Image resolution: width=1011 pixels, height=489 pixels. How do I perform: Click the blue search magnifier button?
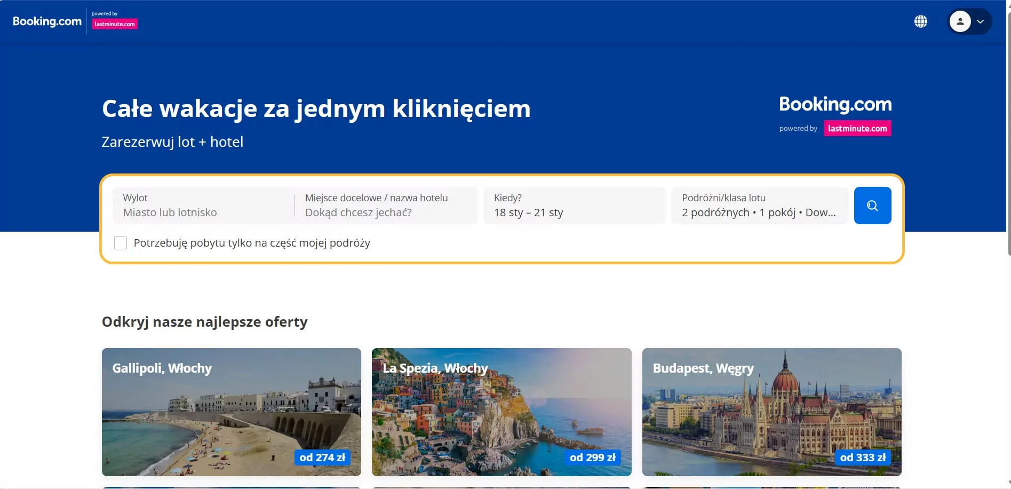(872, 205)
